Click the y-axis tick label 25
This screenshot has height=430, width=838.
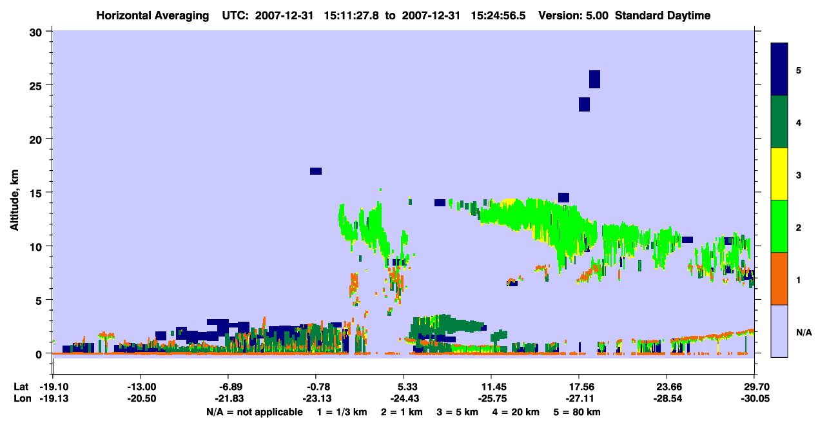37,85
